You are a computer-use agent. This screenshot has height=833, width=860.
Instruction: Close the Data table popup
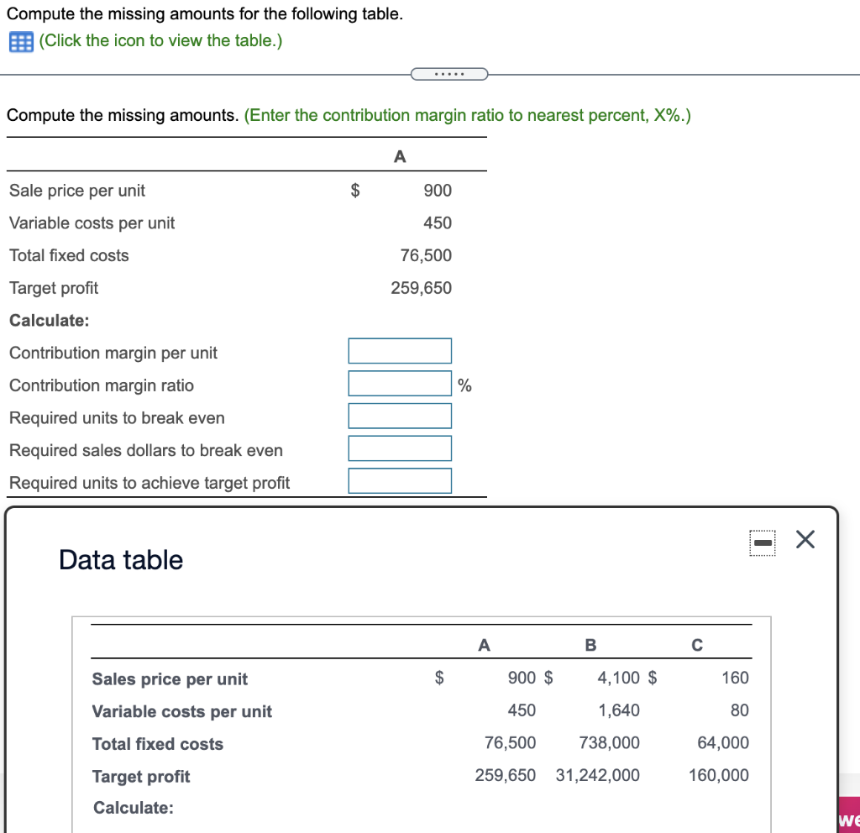point(805,542)
